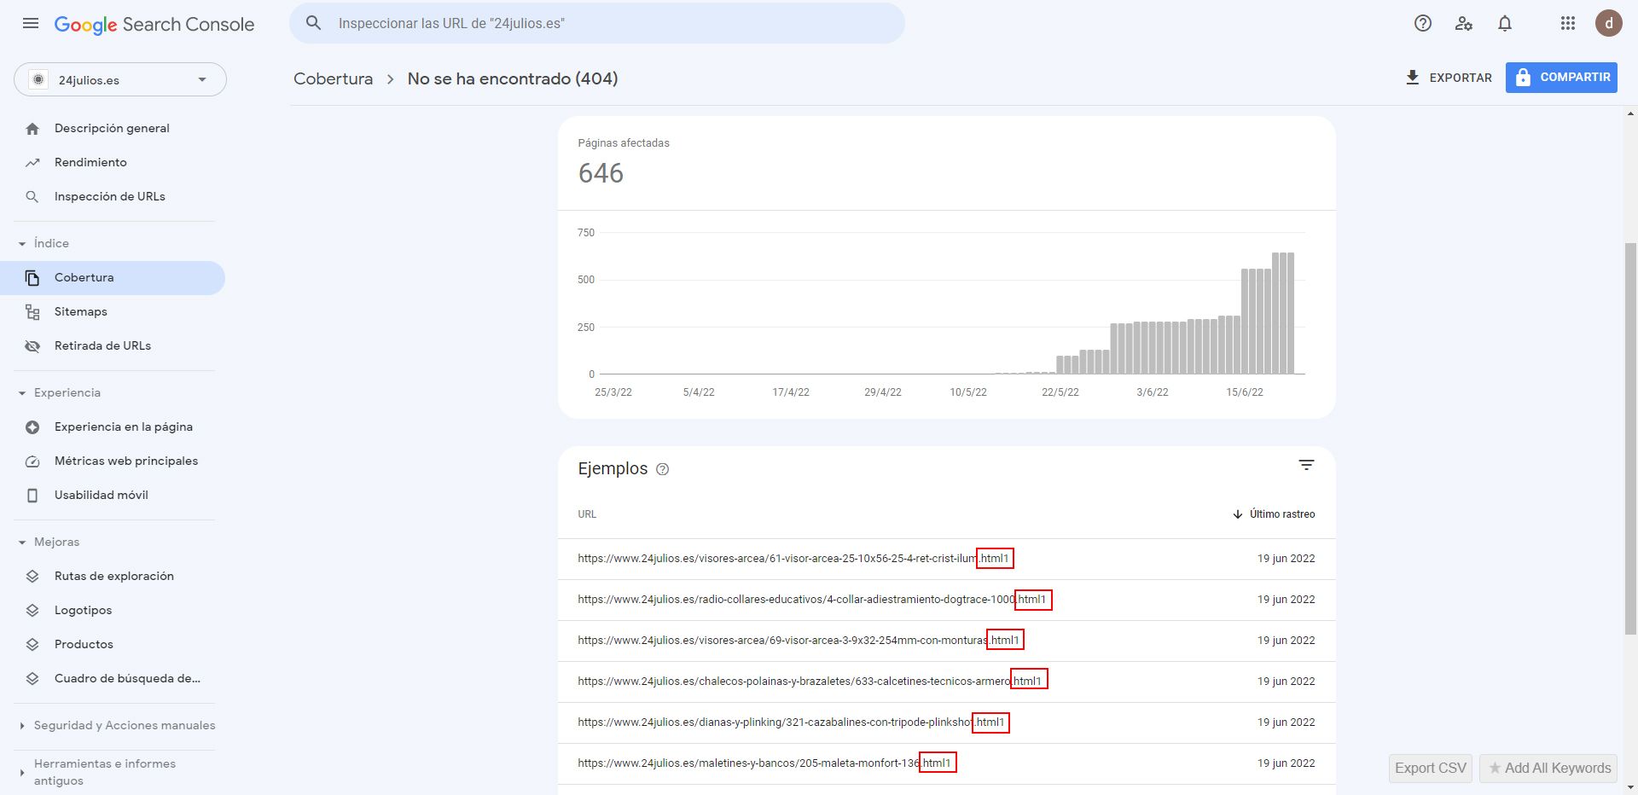Collapse the Mejoras section
This screenshot has width=1638, height=795.
tap(22, 543)
